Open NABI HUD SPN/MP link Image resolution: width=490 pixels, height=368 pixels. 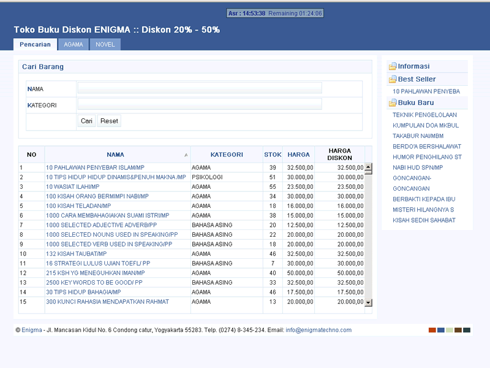(418, 167)
